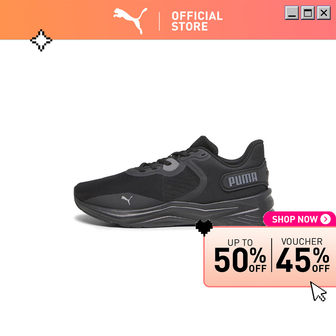Click the PUMA heel badge on the sneaker
Viewport: 336px width, 336px height.
[x=243, y=179]
